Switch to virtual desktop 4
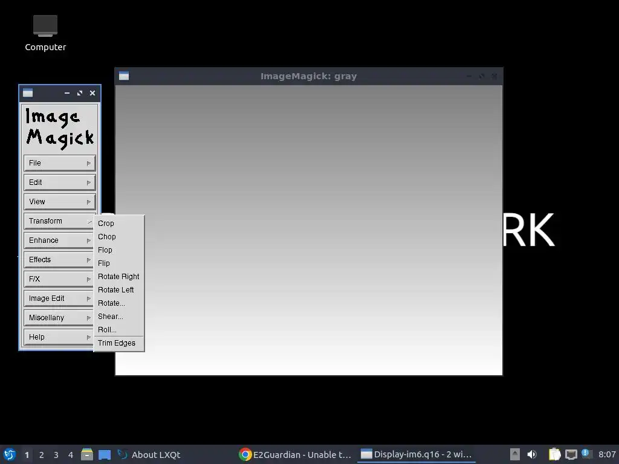This screenshot has width=619, height=464. (x=71, y=455)
